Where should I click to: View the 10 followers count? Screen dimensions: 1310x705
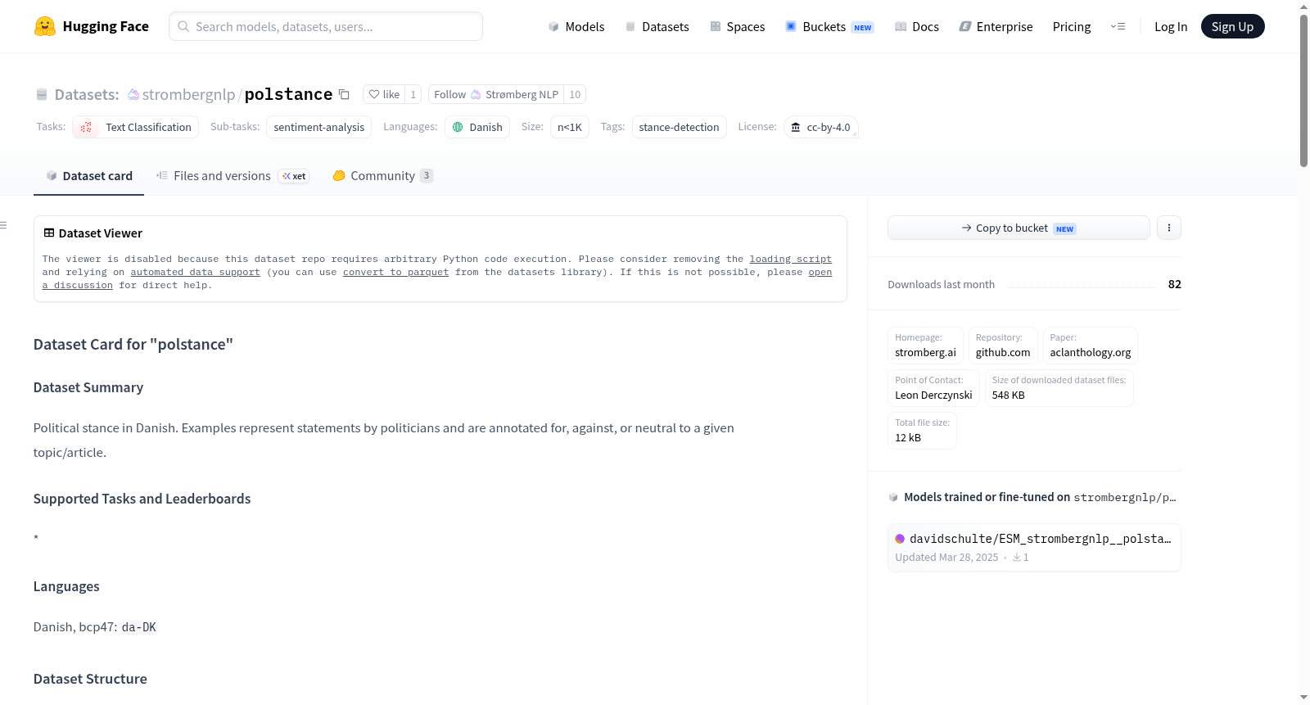(575, 94)
